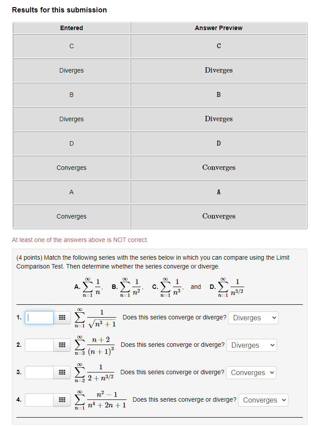
Task: Open the Converges dropdown for problem 3
Action: click(x=251, y=372)
